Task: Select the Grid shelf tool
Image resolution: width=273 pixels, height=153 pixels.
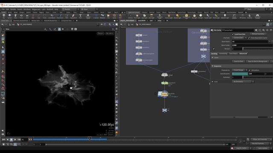Action: point(27,16)
